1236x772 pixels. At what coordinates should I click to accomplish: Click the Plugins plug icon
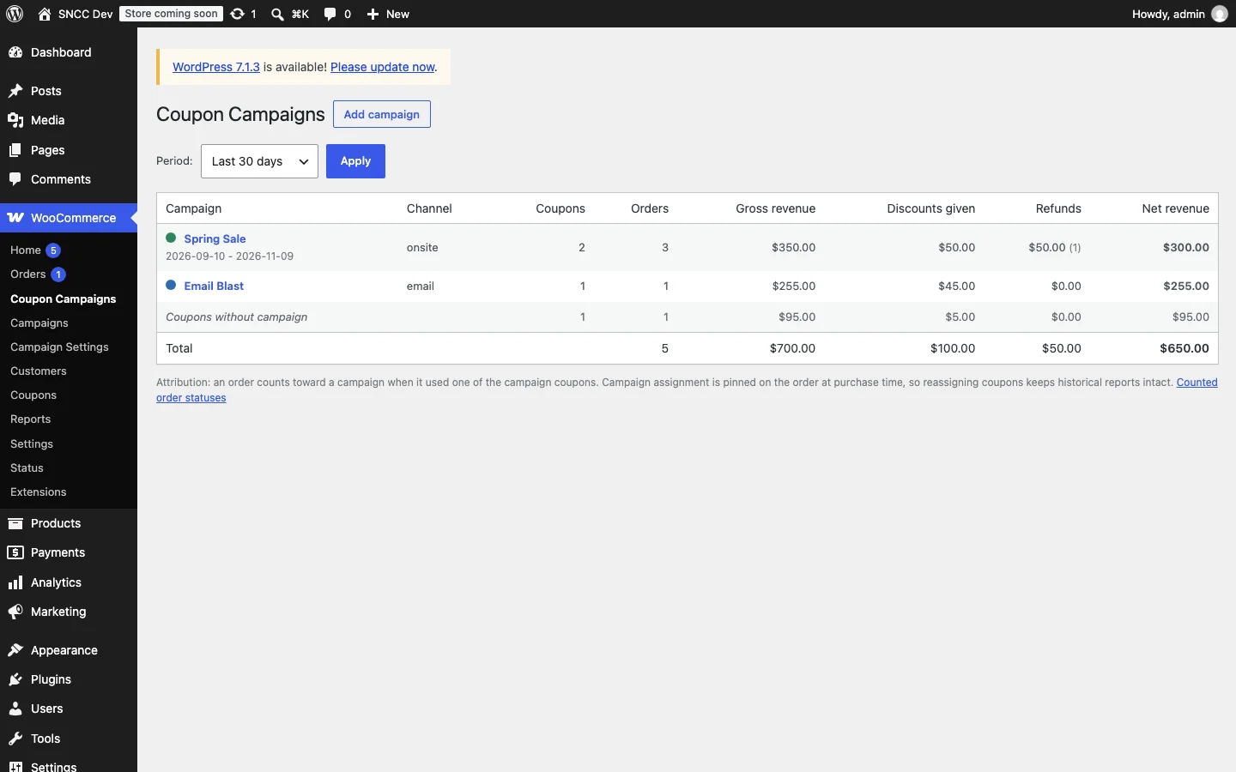tap(15, 679)
